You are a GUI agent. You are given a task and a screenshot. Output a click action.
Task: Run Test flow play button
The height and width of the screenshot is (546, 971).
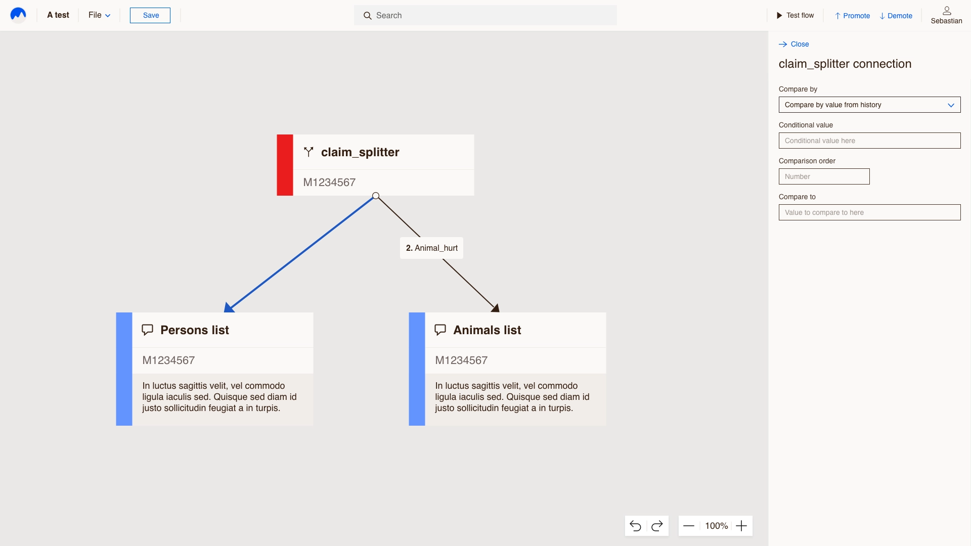(795, 15)
